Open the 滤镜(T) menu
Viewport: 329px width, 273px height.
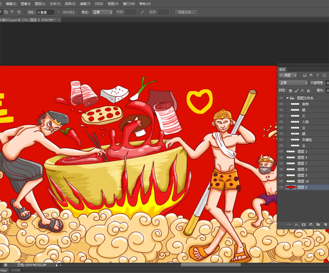tap(85, 4)
